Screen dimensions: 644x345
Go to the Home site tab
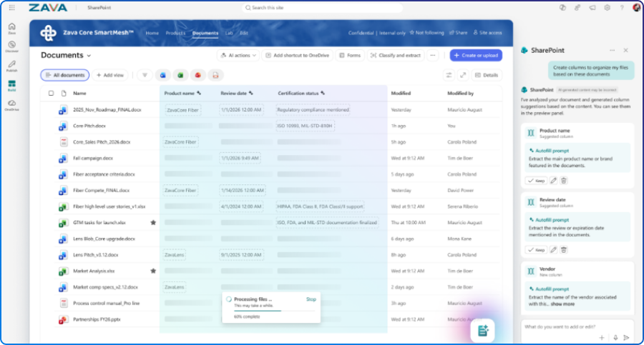point(152,33)
